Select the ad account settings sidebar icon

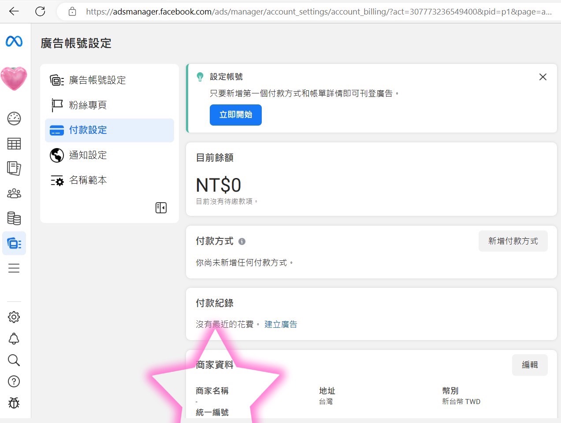tap(14, 243)
